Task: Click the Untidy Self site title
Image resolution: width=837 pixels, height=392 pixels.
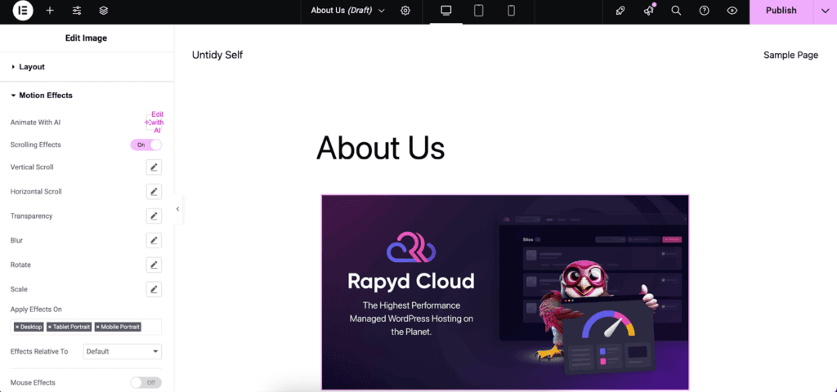Action: pos(217,55)
